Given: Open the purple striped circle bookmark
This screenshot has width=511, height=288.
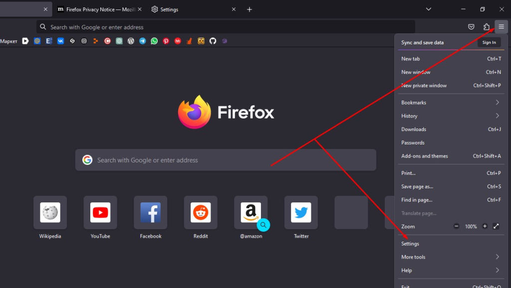Looking at the screenshot, I should click(225, 41).
